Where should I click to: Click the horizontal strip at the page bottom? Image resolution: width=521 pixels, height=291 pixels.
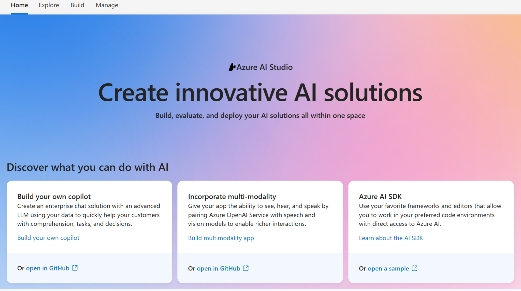click(x=260, y=289)
